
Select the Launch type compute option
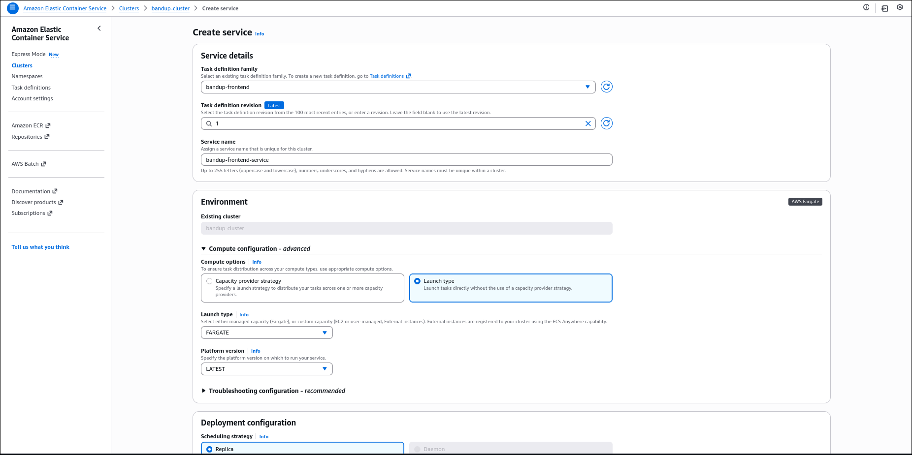418,281
